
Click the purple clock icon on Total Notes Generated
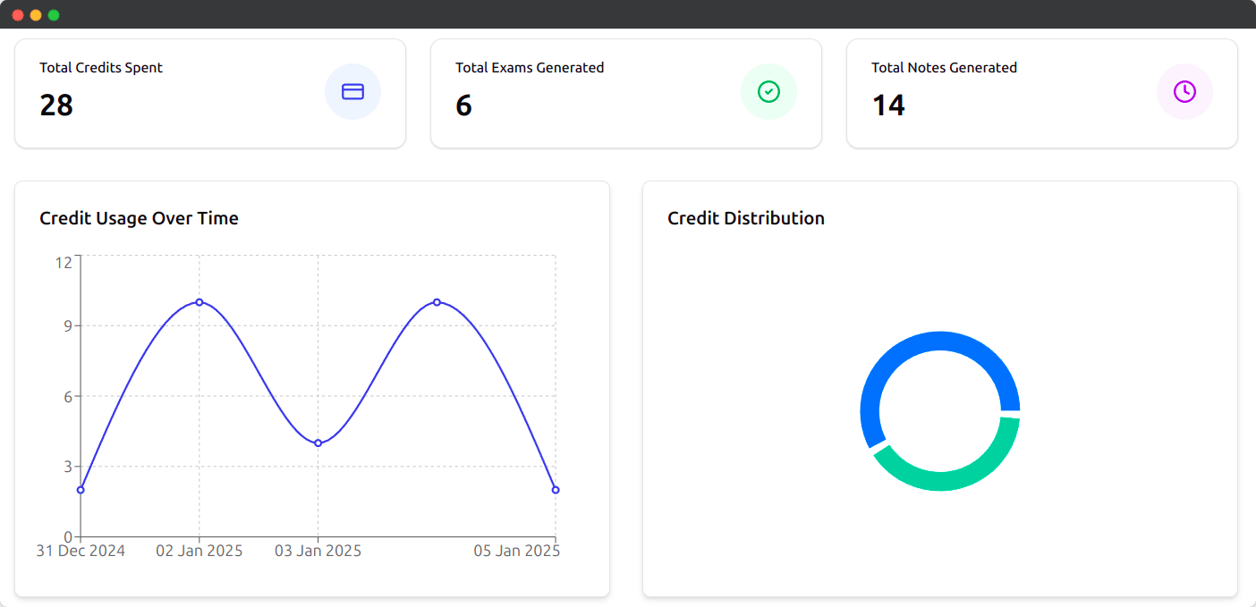click(1184, 91)
